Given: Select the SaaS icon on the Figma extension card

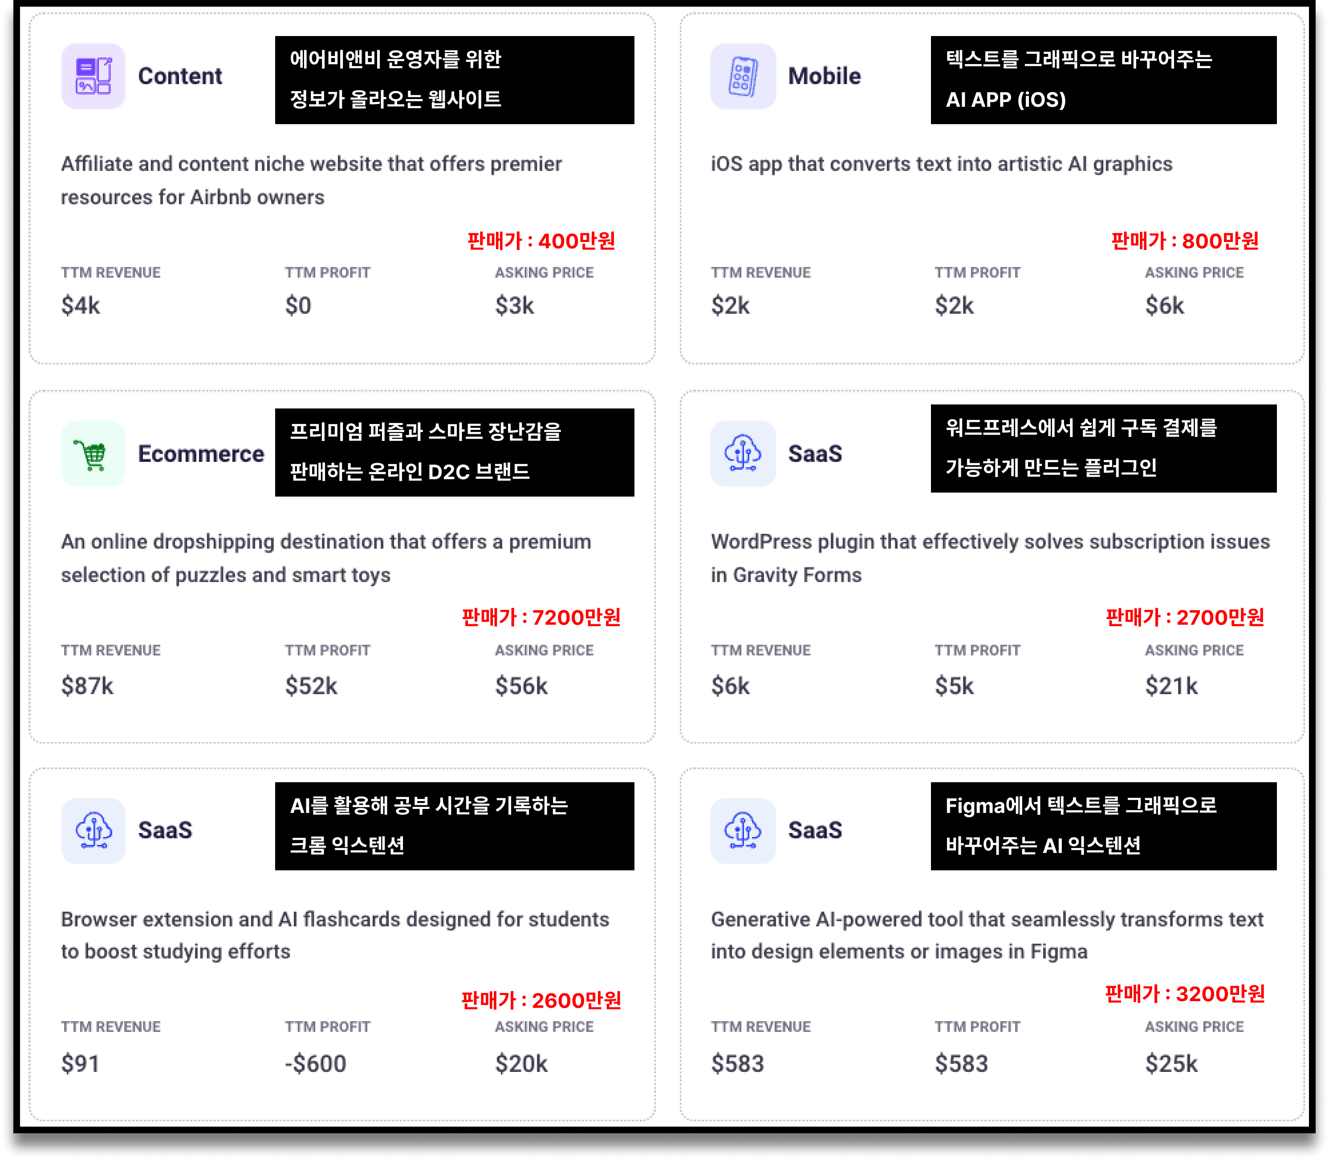Looking at the screenshot, I should [x=744, y=831].
